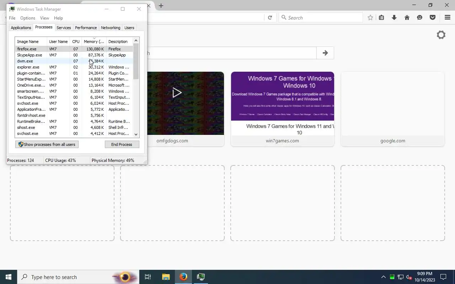Switch to the Applications tab
This screenshot has height=284, width=455.
click(x=21, y=28)
